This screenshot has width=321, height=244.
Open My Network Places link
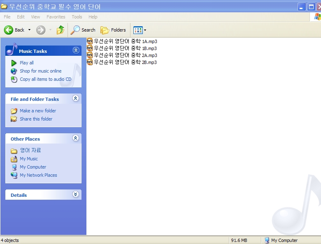[x=38, y=175]
